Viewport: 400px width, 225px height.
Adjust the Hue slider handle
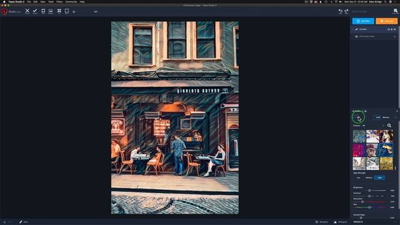pos(369,207)
